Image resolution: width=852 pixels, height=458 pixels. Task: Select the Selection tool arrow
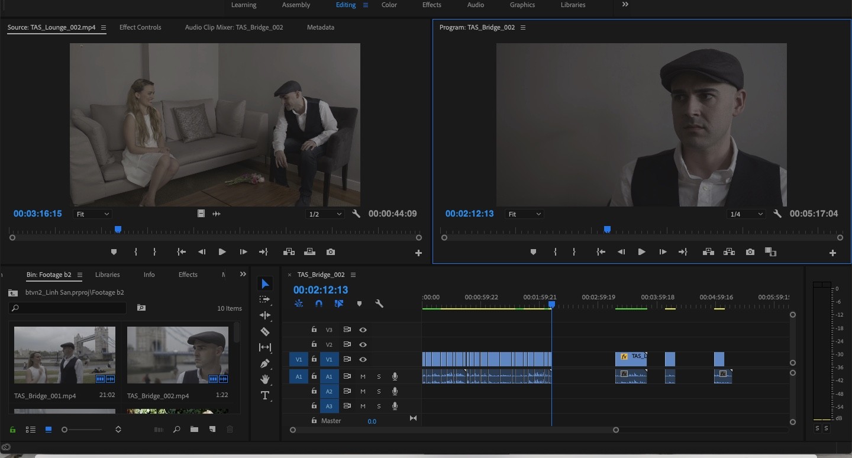point(265,284)
